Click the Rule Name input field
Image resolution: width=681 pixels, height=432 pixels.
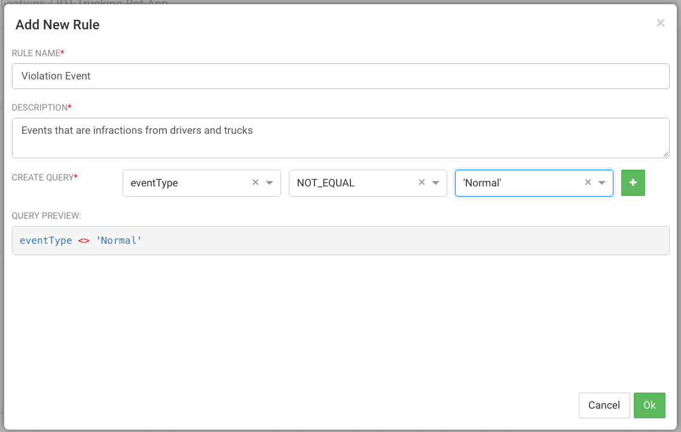[x=341, y=76]
